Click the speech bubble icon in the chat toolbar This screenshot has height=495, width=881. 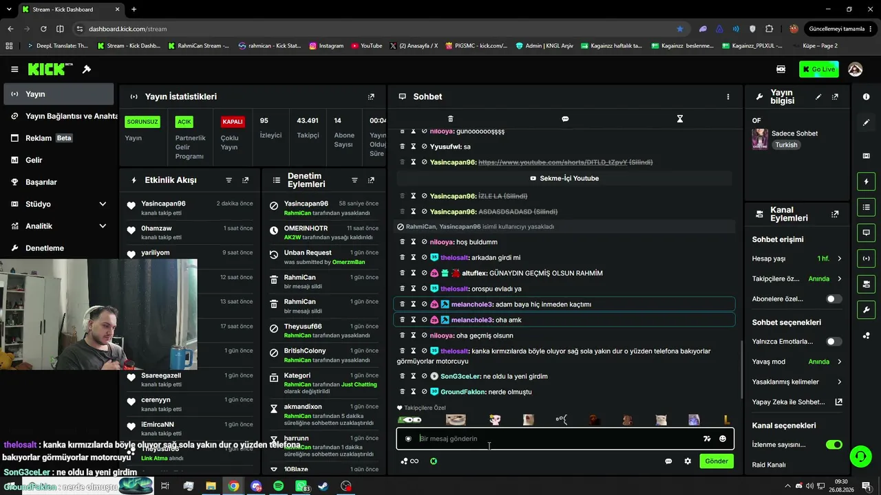(565, 119)
